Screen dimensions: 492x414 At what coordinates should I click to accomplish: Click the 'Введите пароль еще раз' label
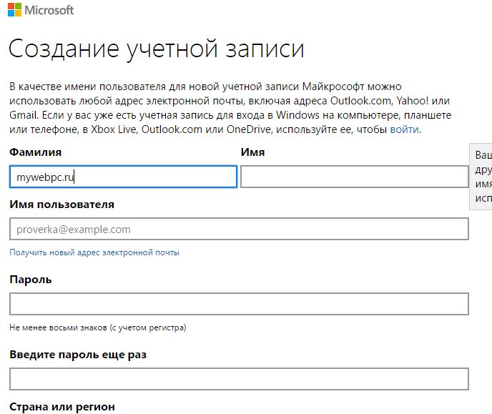click(x=78, y=355)
